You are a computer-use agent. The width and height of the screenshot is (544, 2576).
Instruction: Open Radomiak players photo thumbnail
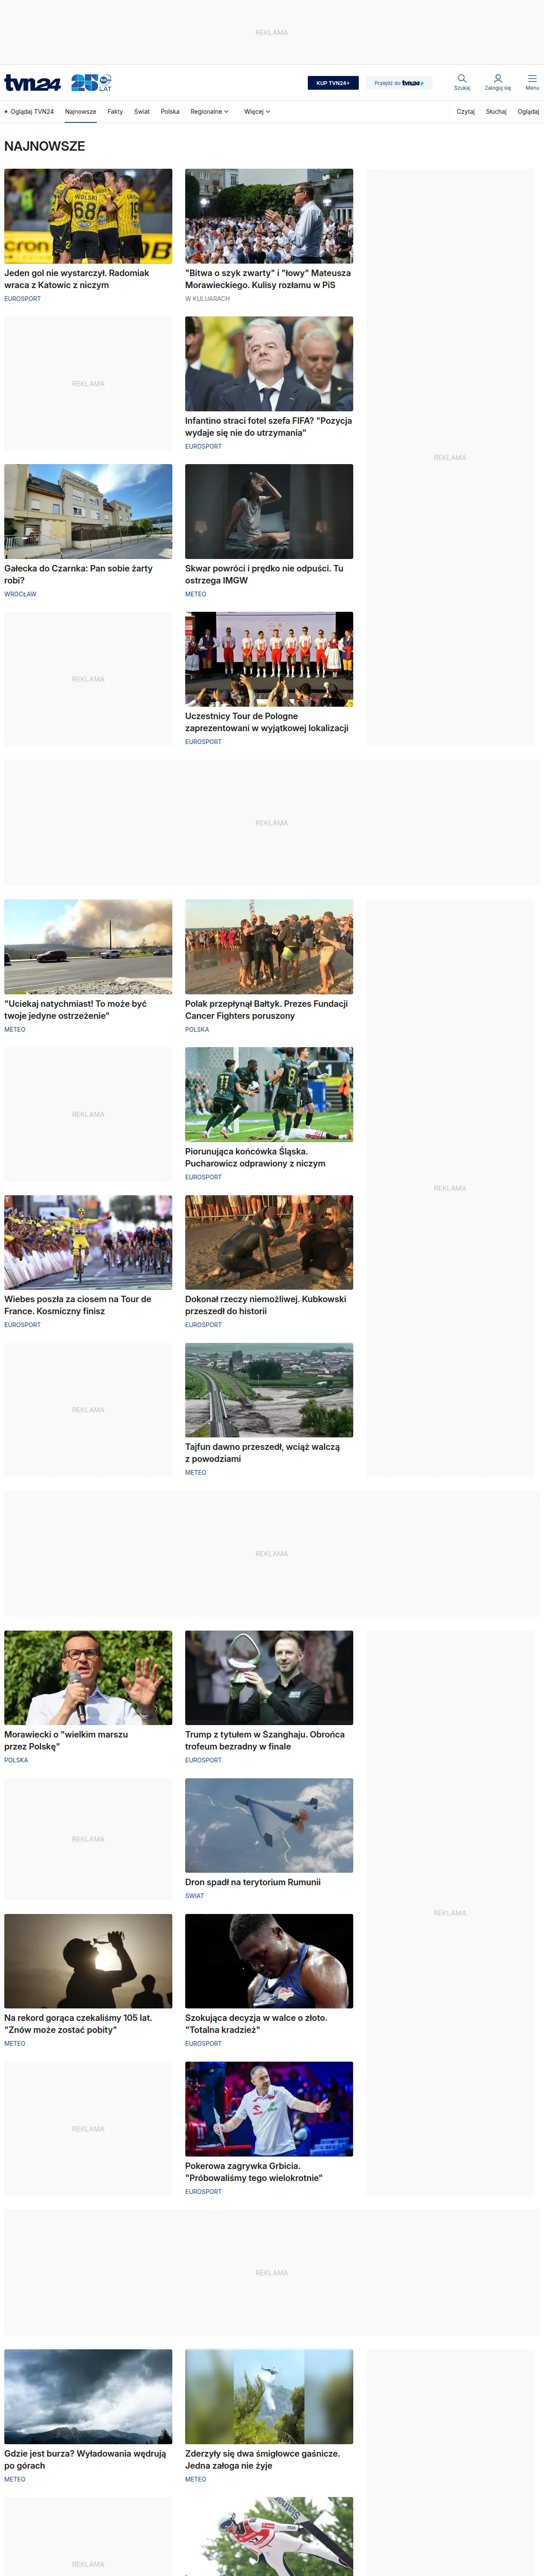(88, 216)
